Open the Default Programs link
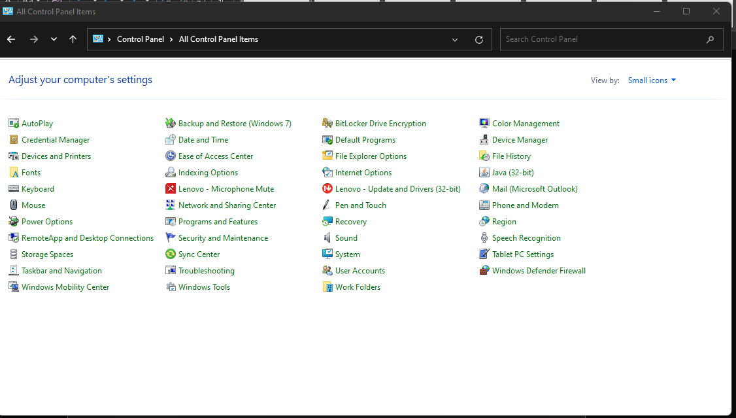 point(365,140)
